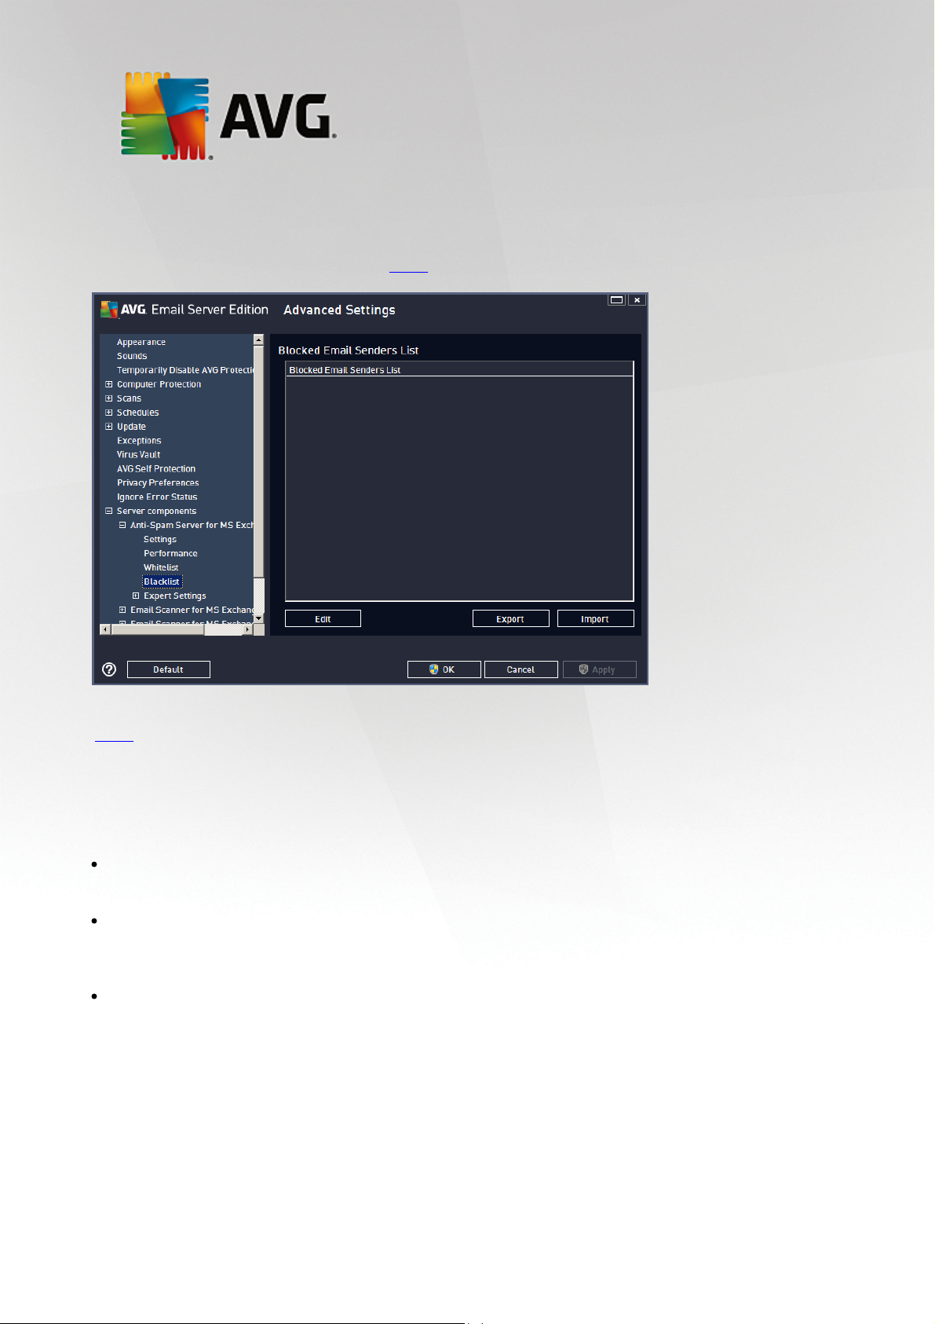
Task: Close the Advanced Settings window
Action: coord(637,300)
